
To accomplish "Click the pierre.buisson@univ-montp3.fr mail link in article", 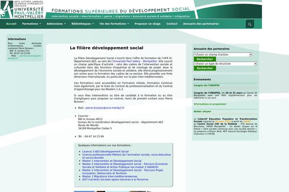I will pos(105,108).
